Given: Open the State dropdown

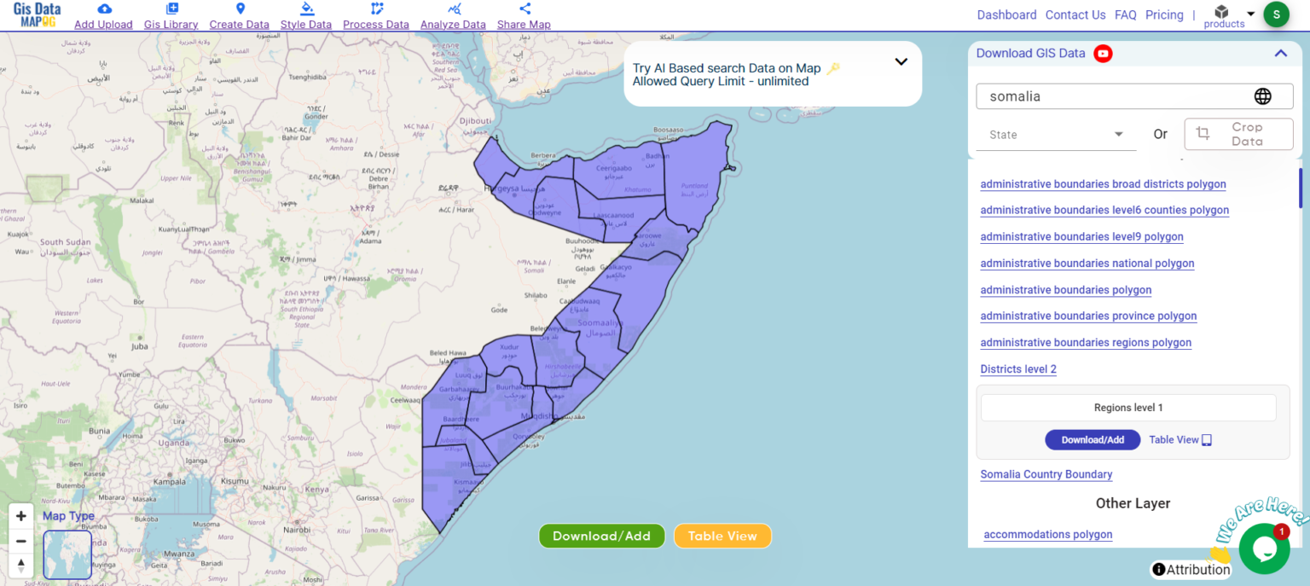Looking at the screenshot, I should (1055, 134).
